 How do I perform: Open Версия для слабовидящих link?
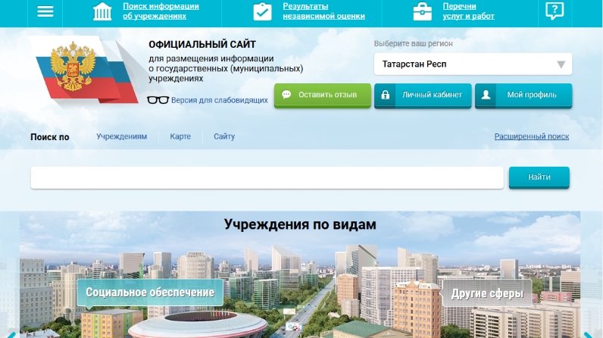[x=219, y=99]
